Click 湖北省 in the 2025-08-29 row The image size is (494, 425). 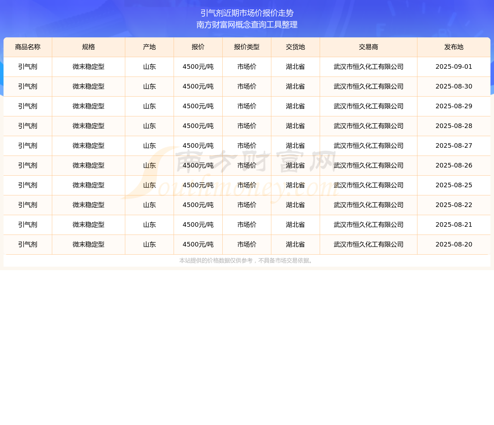296,106
